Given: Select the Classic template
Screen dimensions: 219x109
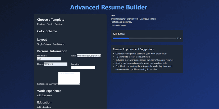Looking at the screenshot, I should (x=50, y=24).
